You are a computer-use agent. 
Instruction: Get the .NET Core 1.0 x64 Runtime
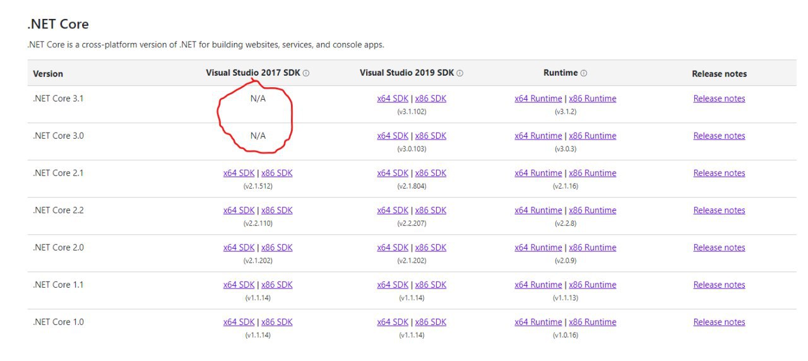[538, 322]
